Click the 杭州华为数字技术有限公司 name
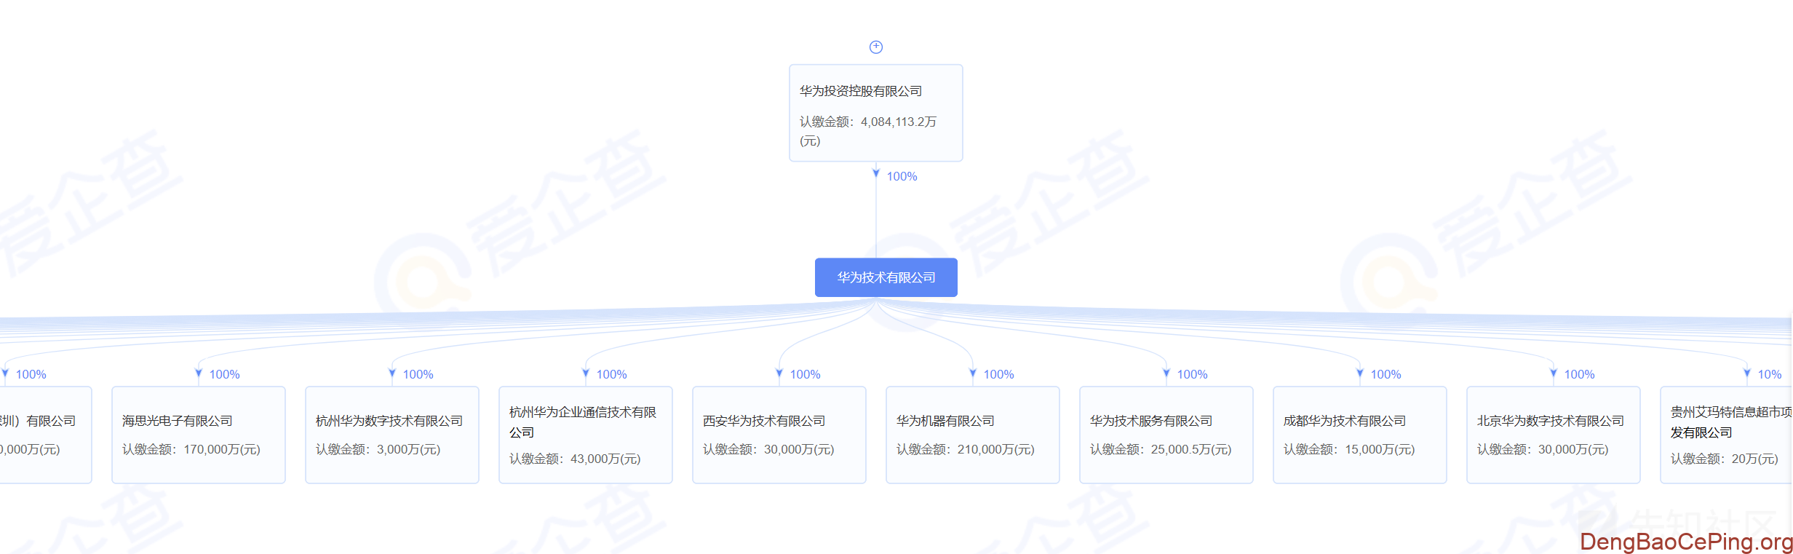The width and height of the screenshot is (1793, 554). click(x=389, y=421)
